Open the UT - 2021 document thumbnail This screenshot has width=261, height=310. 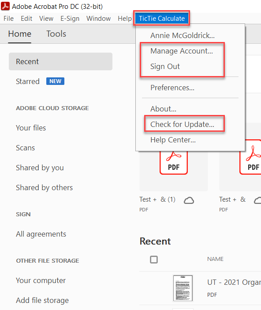tap(183, 288)
